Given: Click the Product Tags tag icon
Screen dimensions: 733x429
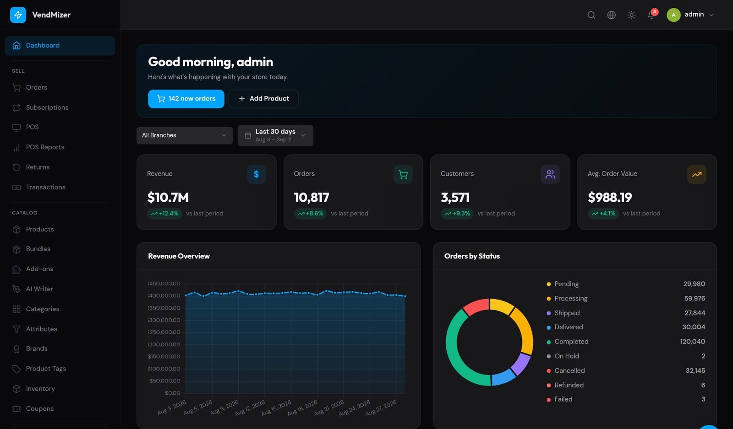Looking at the screenshot, I should pos(16,369).
